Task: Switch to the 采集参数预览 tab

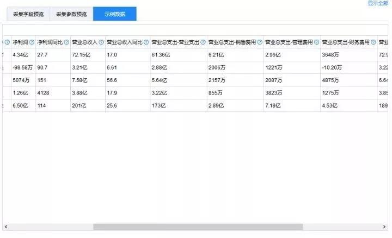Action: click(x=71, y=14)
